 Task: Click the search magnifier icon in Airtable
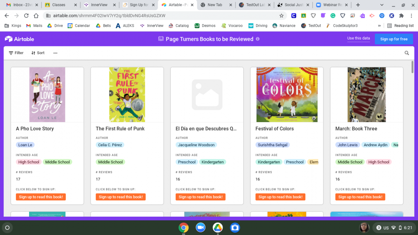click(407, 53)
